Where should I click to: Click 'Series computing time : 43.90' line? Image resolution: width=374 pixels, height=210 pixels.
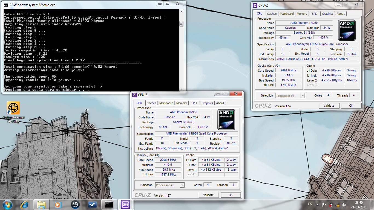[x=35, y=50]
